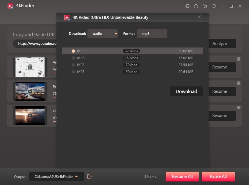Select MP3 320kbps radio option
Image resolution: width=249 pixels, height=185 pixels.
point(73,51)
